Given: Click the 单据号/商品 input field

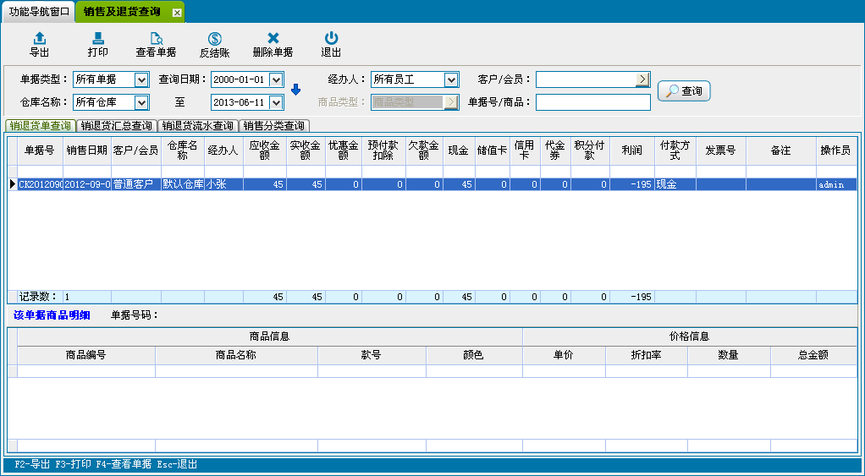Looking at the screenshot, I should coord(593,102).
